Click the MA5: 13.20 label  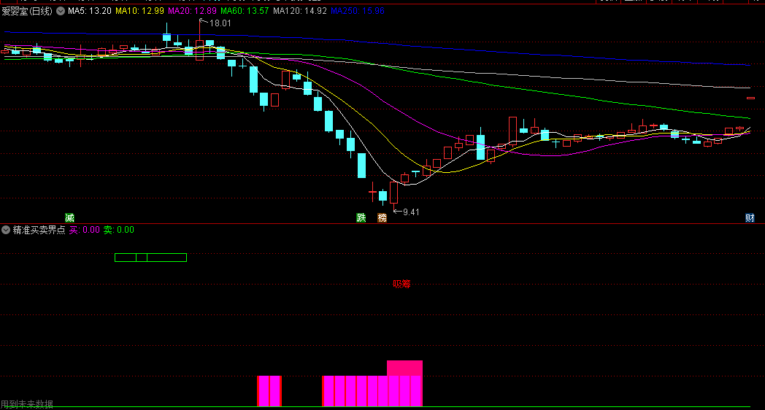tap(90, 11)
